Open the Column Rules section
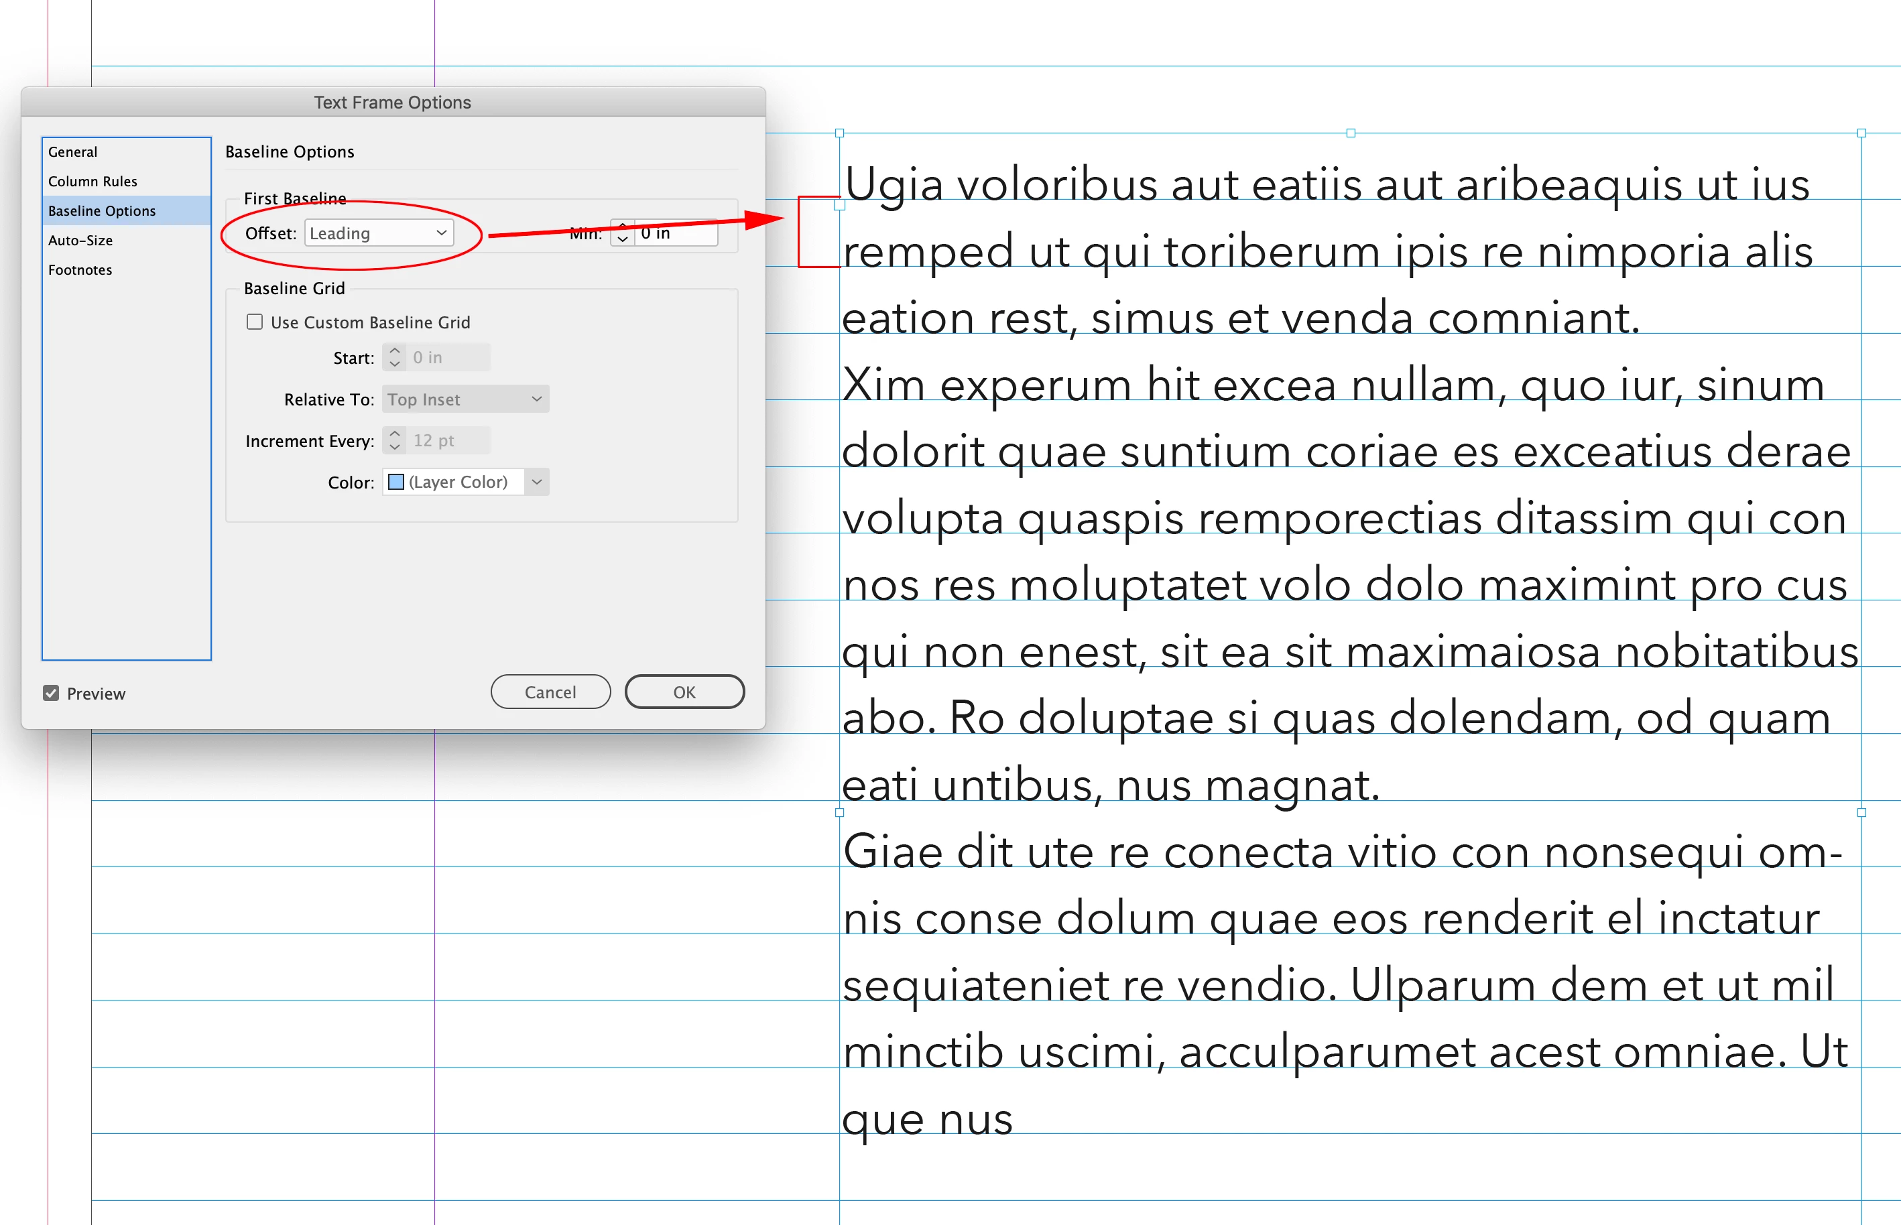This screenshot has width=1901, height=1225. pyautogui.click(x=93, y=182)
